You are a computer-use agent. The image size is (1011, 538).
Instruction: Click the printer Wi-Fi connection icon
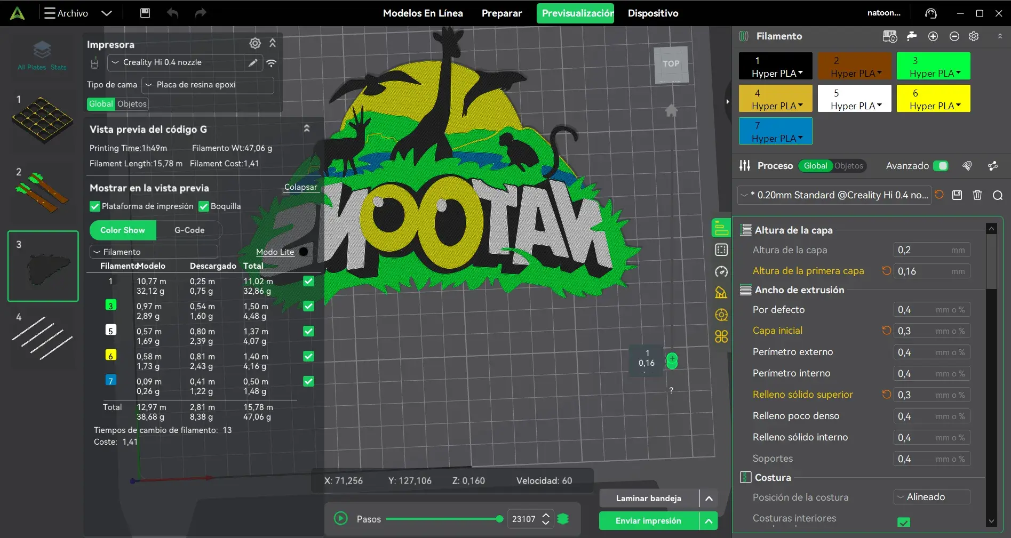click(x=272, y=63)
